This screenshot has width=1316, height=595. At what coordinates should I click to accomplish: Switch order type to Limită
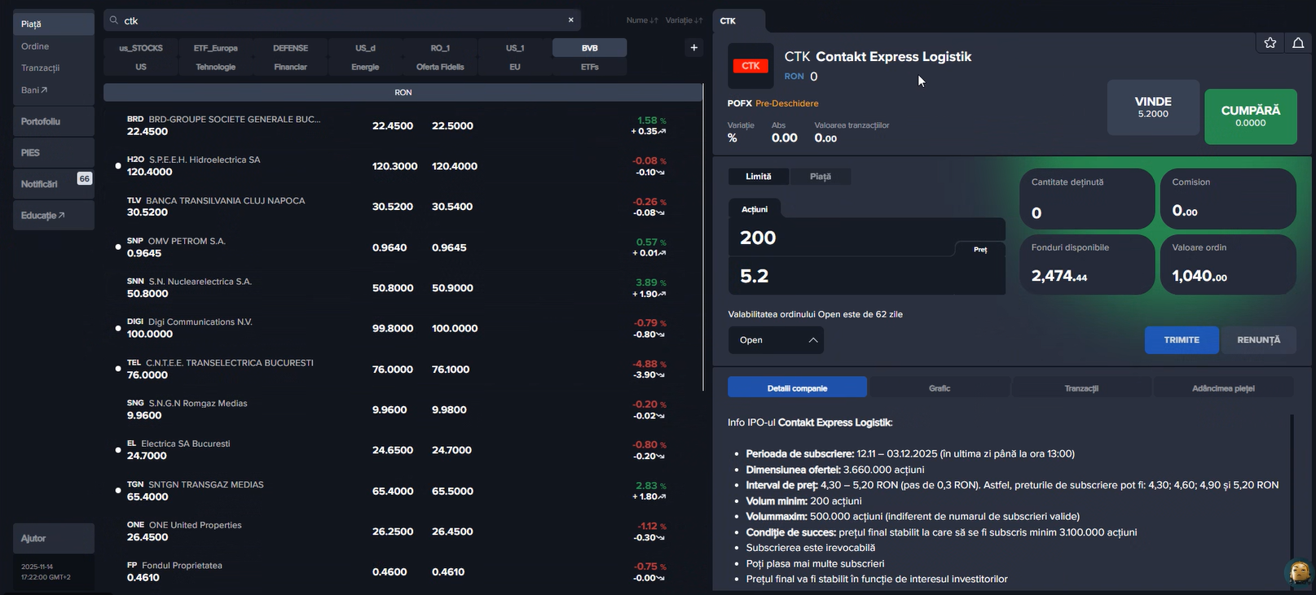(758, 177)
